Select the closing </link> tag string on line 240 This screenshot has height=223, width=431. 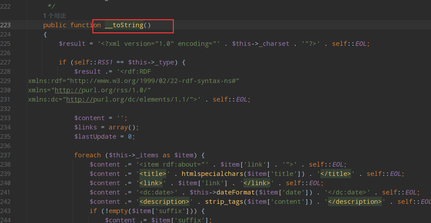[x=257, y=183]
